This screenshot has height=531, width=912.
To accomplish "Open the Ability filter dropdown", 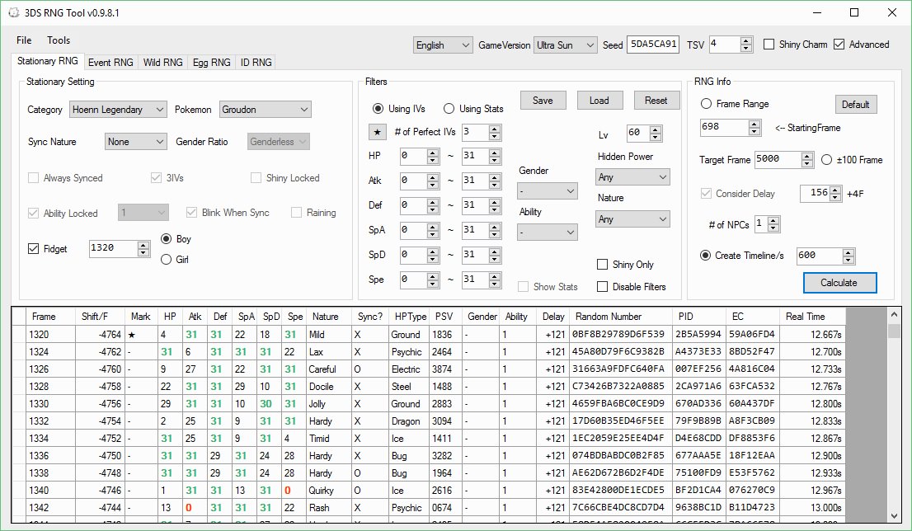I will 548,232.
